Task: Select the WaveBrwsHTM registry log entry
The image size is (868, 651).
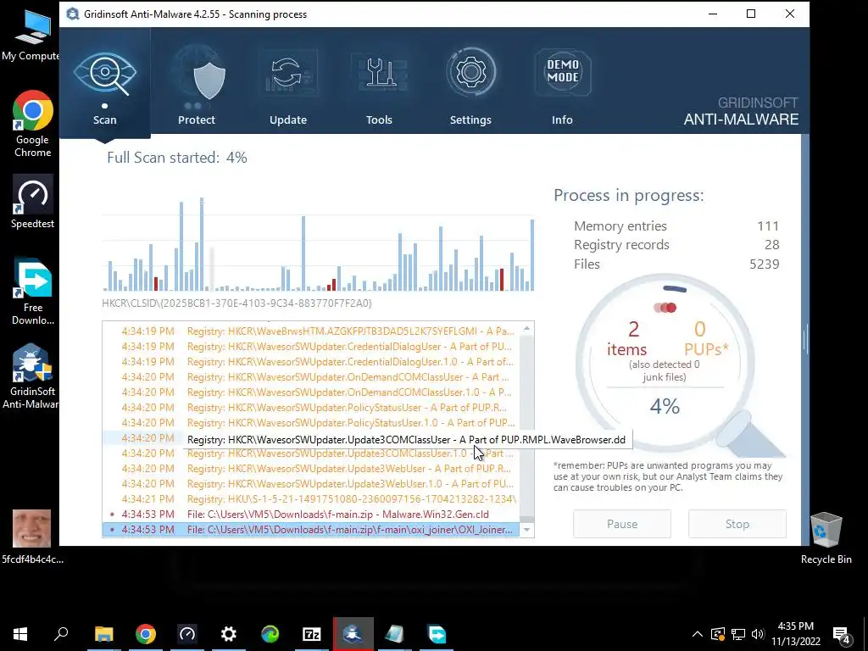Action: pyautogui.click(x=310, y=331)
